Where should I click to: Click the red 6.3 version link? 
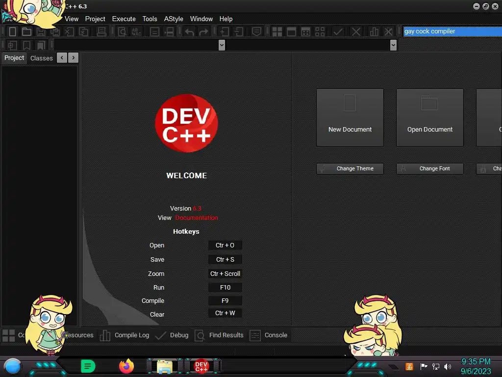[197, 208]
